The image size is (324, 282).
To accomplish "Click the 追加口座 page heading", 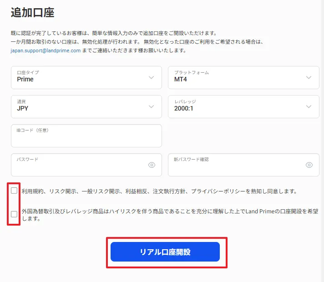I will [32, 12].
